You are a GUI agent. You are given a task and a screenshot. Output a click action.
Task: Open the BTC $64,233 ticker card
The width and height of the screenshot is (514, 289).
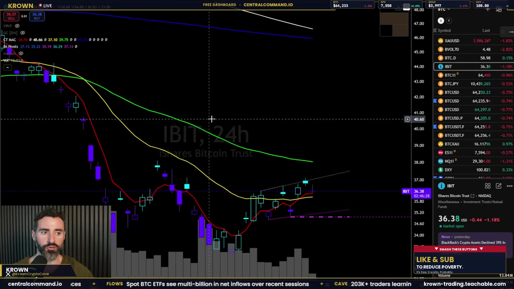(x=352, y=4)
